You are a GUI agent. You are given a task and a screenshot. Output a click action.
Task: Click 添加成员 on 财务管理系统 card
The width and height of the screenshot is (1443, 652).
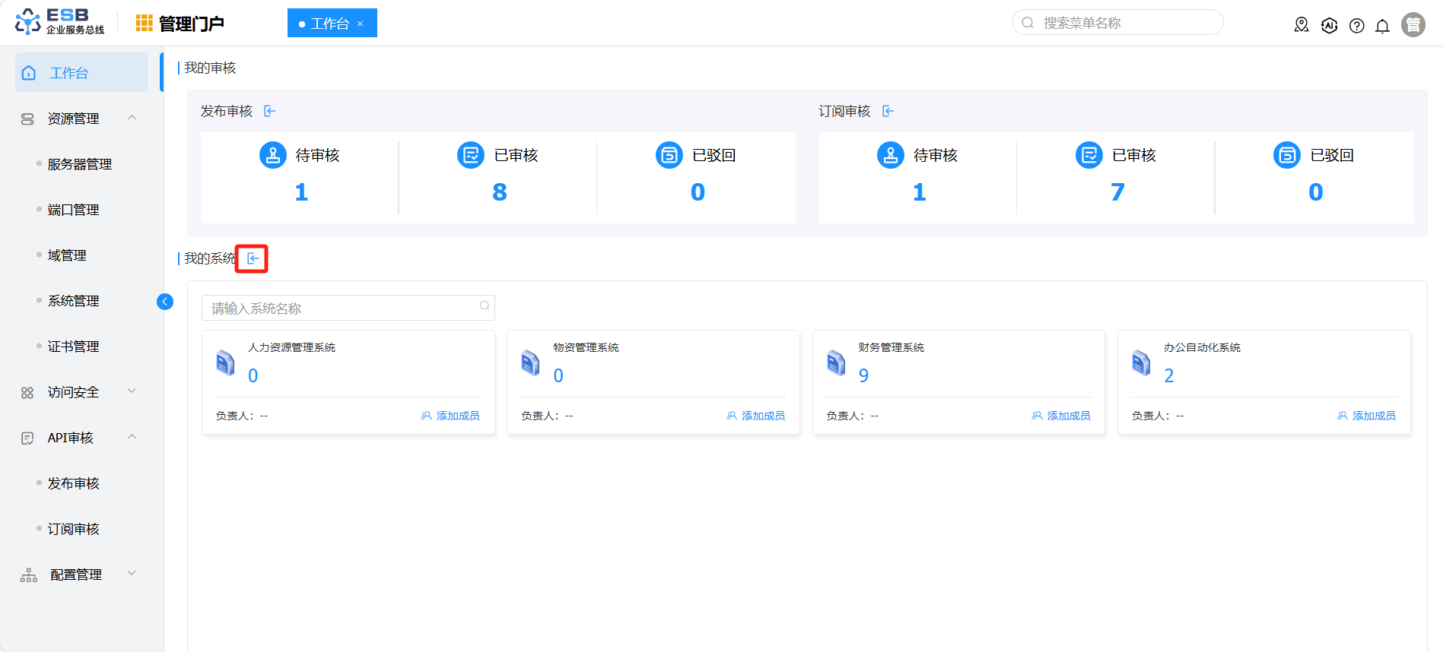(1061, 416)
